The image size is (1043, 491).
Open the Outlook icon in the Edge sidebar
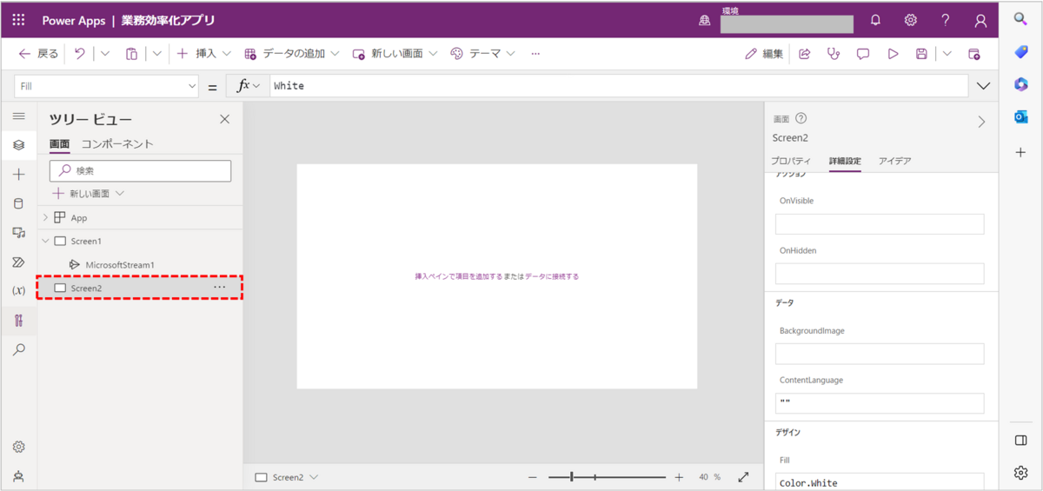(x=1021, y=117)
